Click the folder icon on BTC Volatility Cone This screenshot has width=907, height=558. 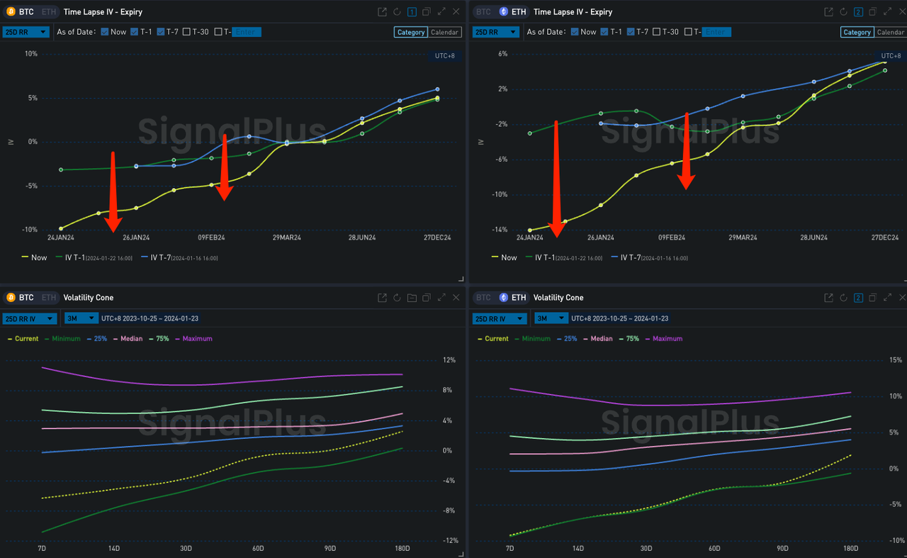coord(412,298)
